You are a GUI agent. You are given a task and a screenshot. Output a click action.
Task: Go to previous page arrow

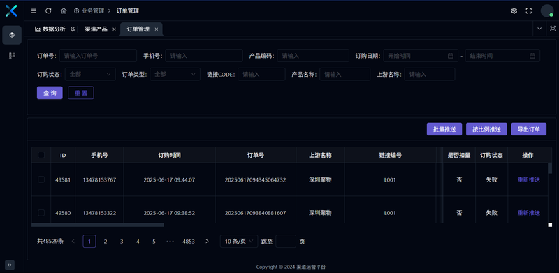(73, 242)
